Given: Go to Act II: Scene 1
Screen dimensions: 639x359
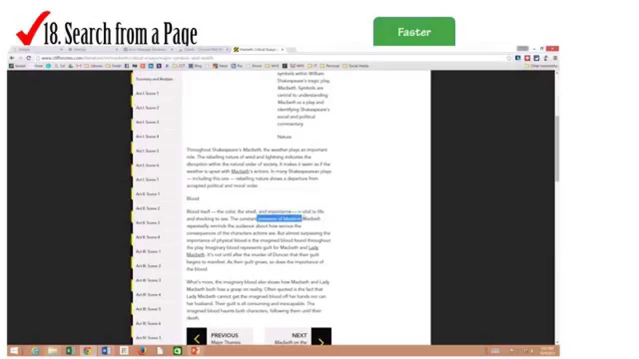Looking at the screenshot, I should point(148,194).
